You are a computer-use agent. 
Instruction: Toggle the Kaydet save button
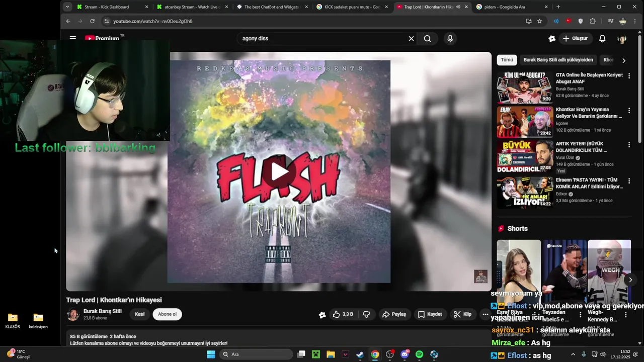[x=430, y=314]
